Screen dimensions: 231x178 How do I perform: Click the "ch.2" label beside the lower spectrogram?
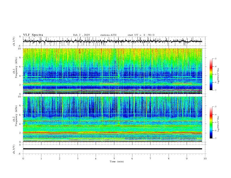point(14,120)
